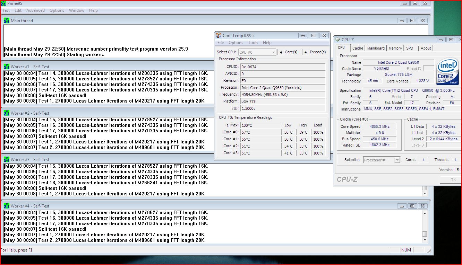Click the Frequency field showing 4054.80MHz
The height and width of the screenshot is (265, 462).
(283, 94)
